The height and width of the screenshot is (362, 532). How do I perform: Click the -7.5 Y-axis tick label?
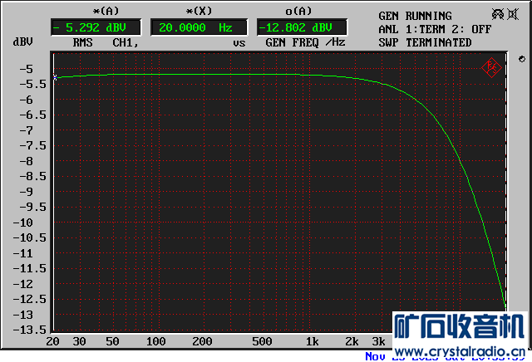point(32,146)
